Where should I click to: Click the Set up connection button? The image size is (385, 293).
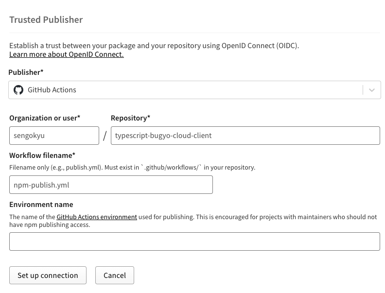pos(48,276)
